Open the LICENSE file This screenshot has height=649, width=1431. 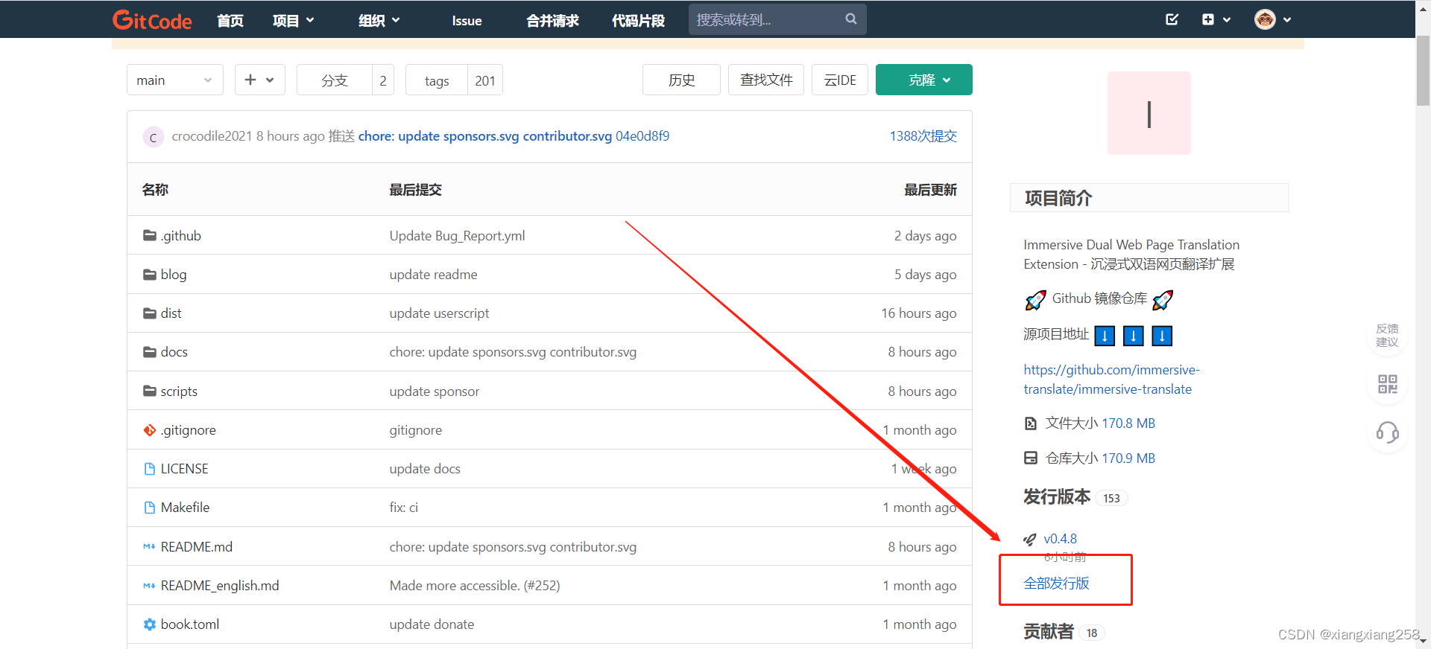click(184, 469)
